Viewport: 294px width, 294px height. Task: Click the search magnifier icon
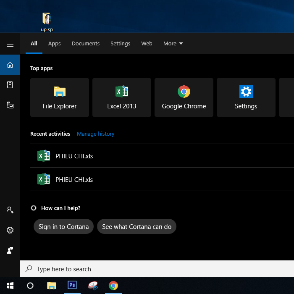pyautogui.click(x=29, y=269)
